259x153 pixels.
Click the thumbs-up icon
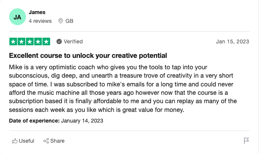[15, 141]
